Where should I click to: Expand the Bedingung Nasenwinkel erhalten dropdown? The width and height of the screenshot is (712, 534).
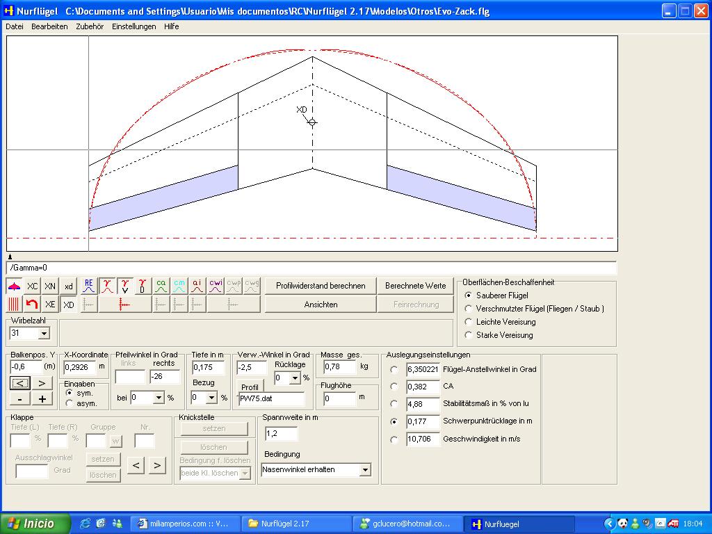tap(365, 470)
